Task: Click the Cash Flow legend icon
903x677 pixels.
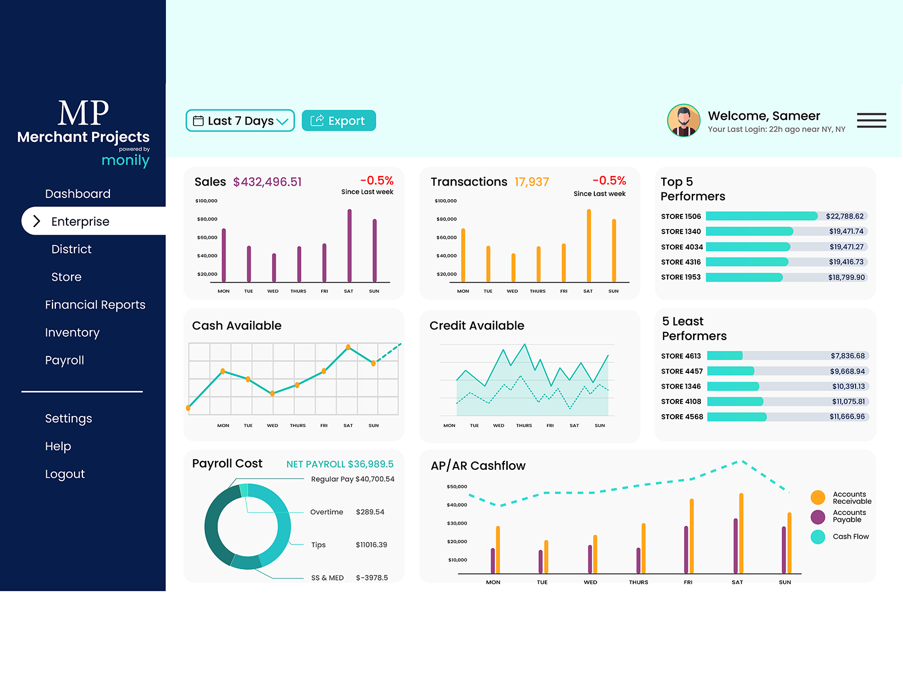Action: (817, 537)
